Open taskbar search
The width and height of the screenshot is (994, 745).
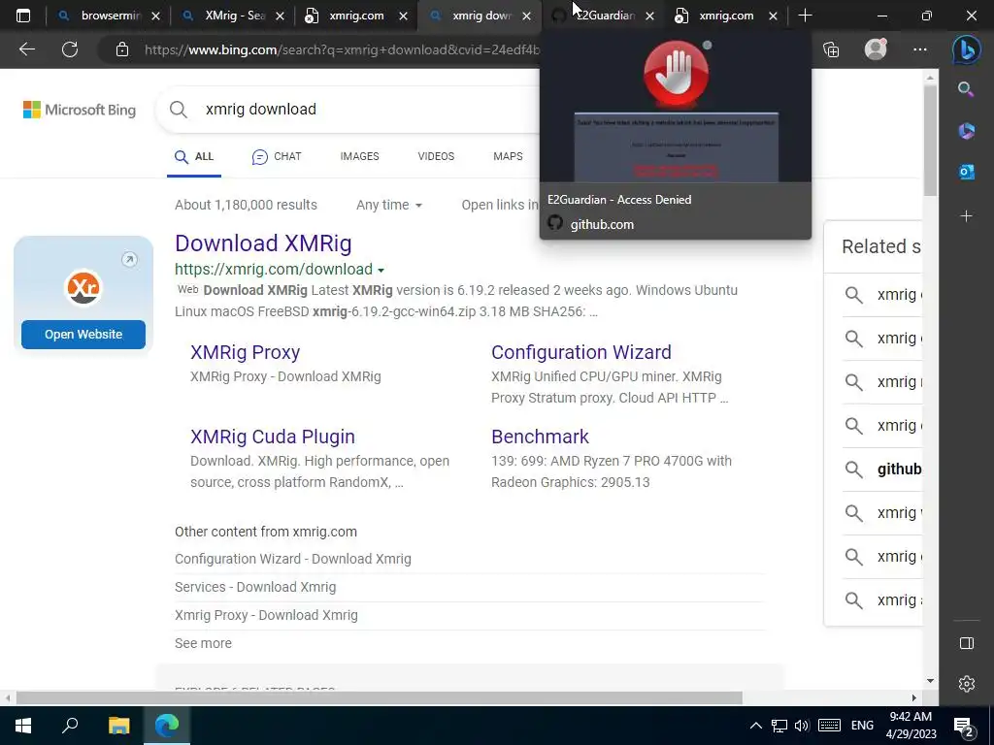point(70,726)
